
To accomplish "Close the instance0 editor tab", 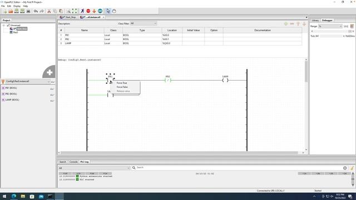I will pyautogui.click(x=103, y=17).
